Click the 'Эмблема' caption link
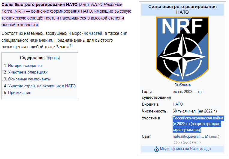The height and width of the screenshot is (159, 229). (x=182, y=85)
